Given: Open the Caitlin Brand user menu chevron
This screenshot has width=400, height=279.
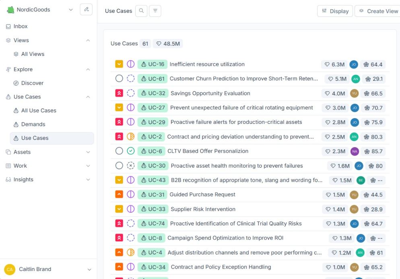Looking at the screenshot, I should pyautogui.click(x=89, y=270).
